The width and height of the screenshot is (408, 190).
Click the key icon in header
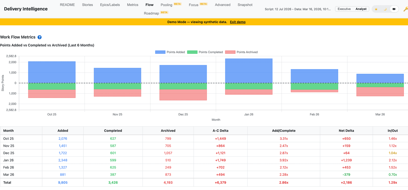coord(406,9)
